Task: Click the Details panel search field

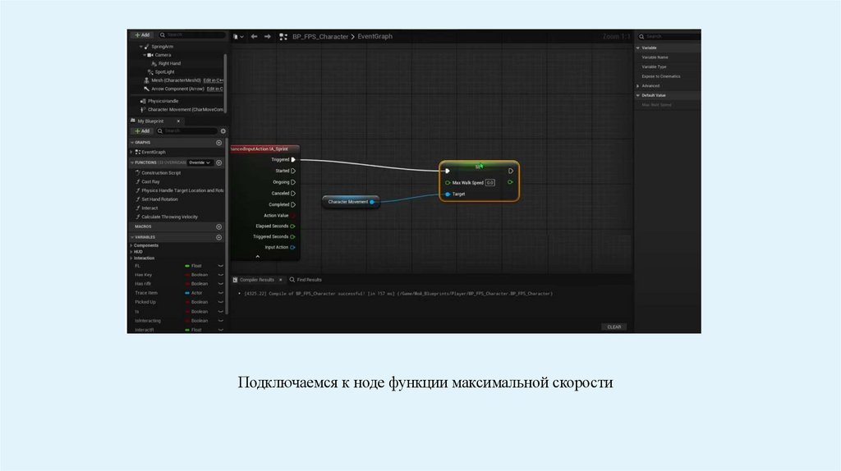Action: [x=669, y=36]
